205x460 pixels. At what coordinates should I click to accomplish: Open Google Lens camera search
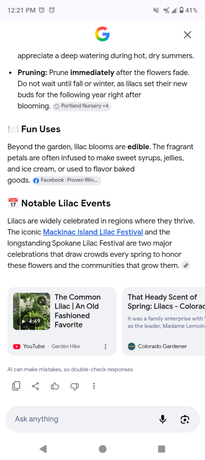tap(184, 419)
